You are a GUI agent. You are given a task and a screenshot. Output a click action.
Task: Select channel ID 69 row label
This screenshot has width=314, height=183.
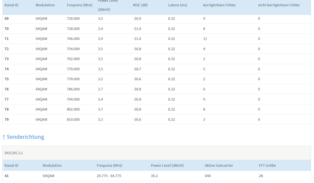(7, 19)
